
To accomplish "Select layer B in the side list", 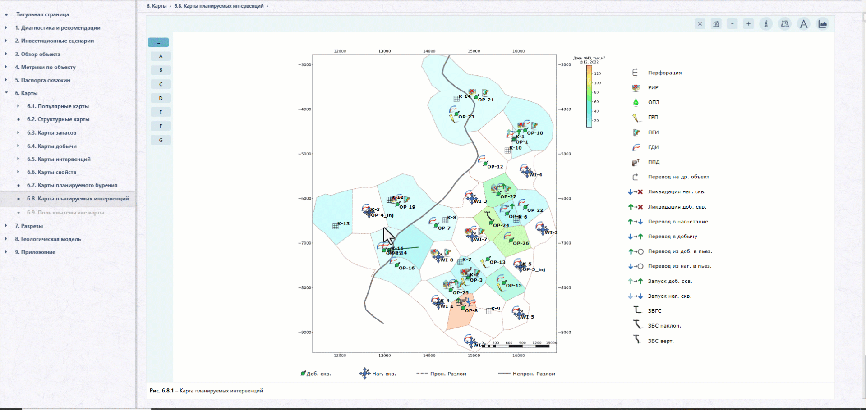I will pyautogui.click(x=161, y=70).
